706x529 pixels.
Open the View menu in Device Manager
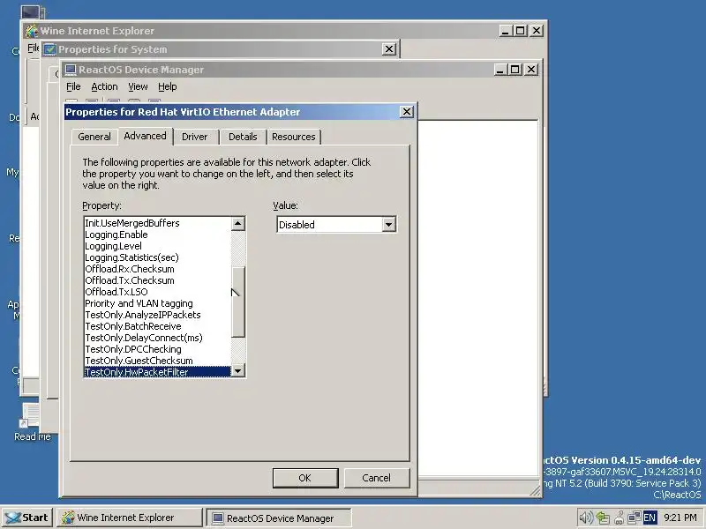click(x=138, y=86)
